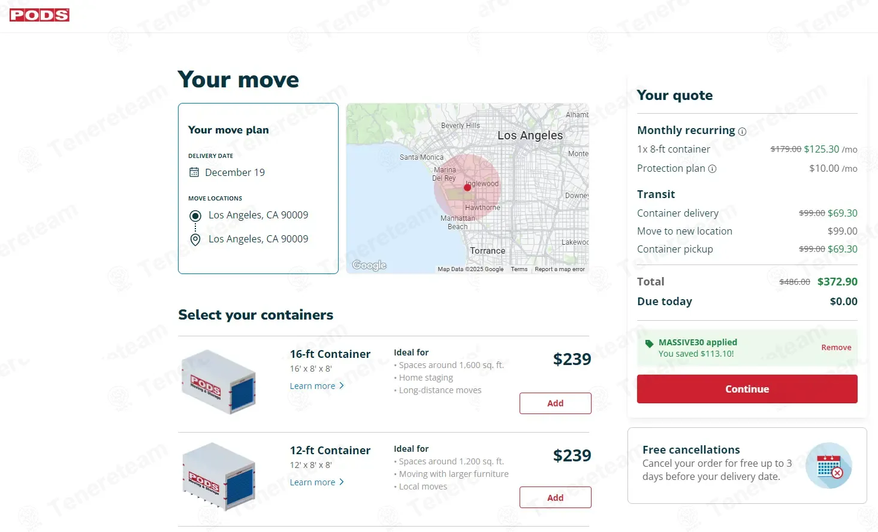Remove the MASSIVE30 promo code
This screenshot has width=878, height=532.
[x=836, y=348]
